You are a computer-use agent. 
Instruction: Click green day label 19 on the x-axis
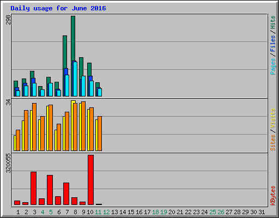163,212
